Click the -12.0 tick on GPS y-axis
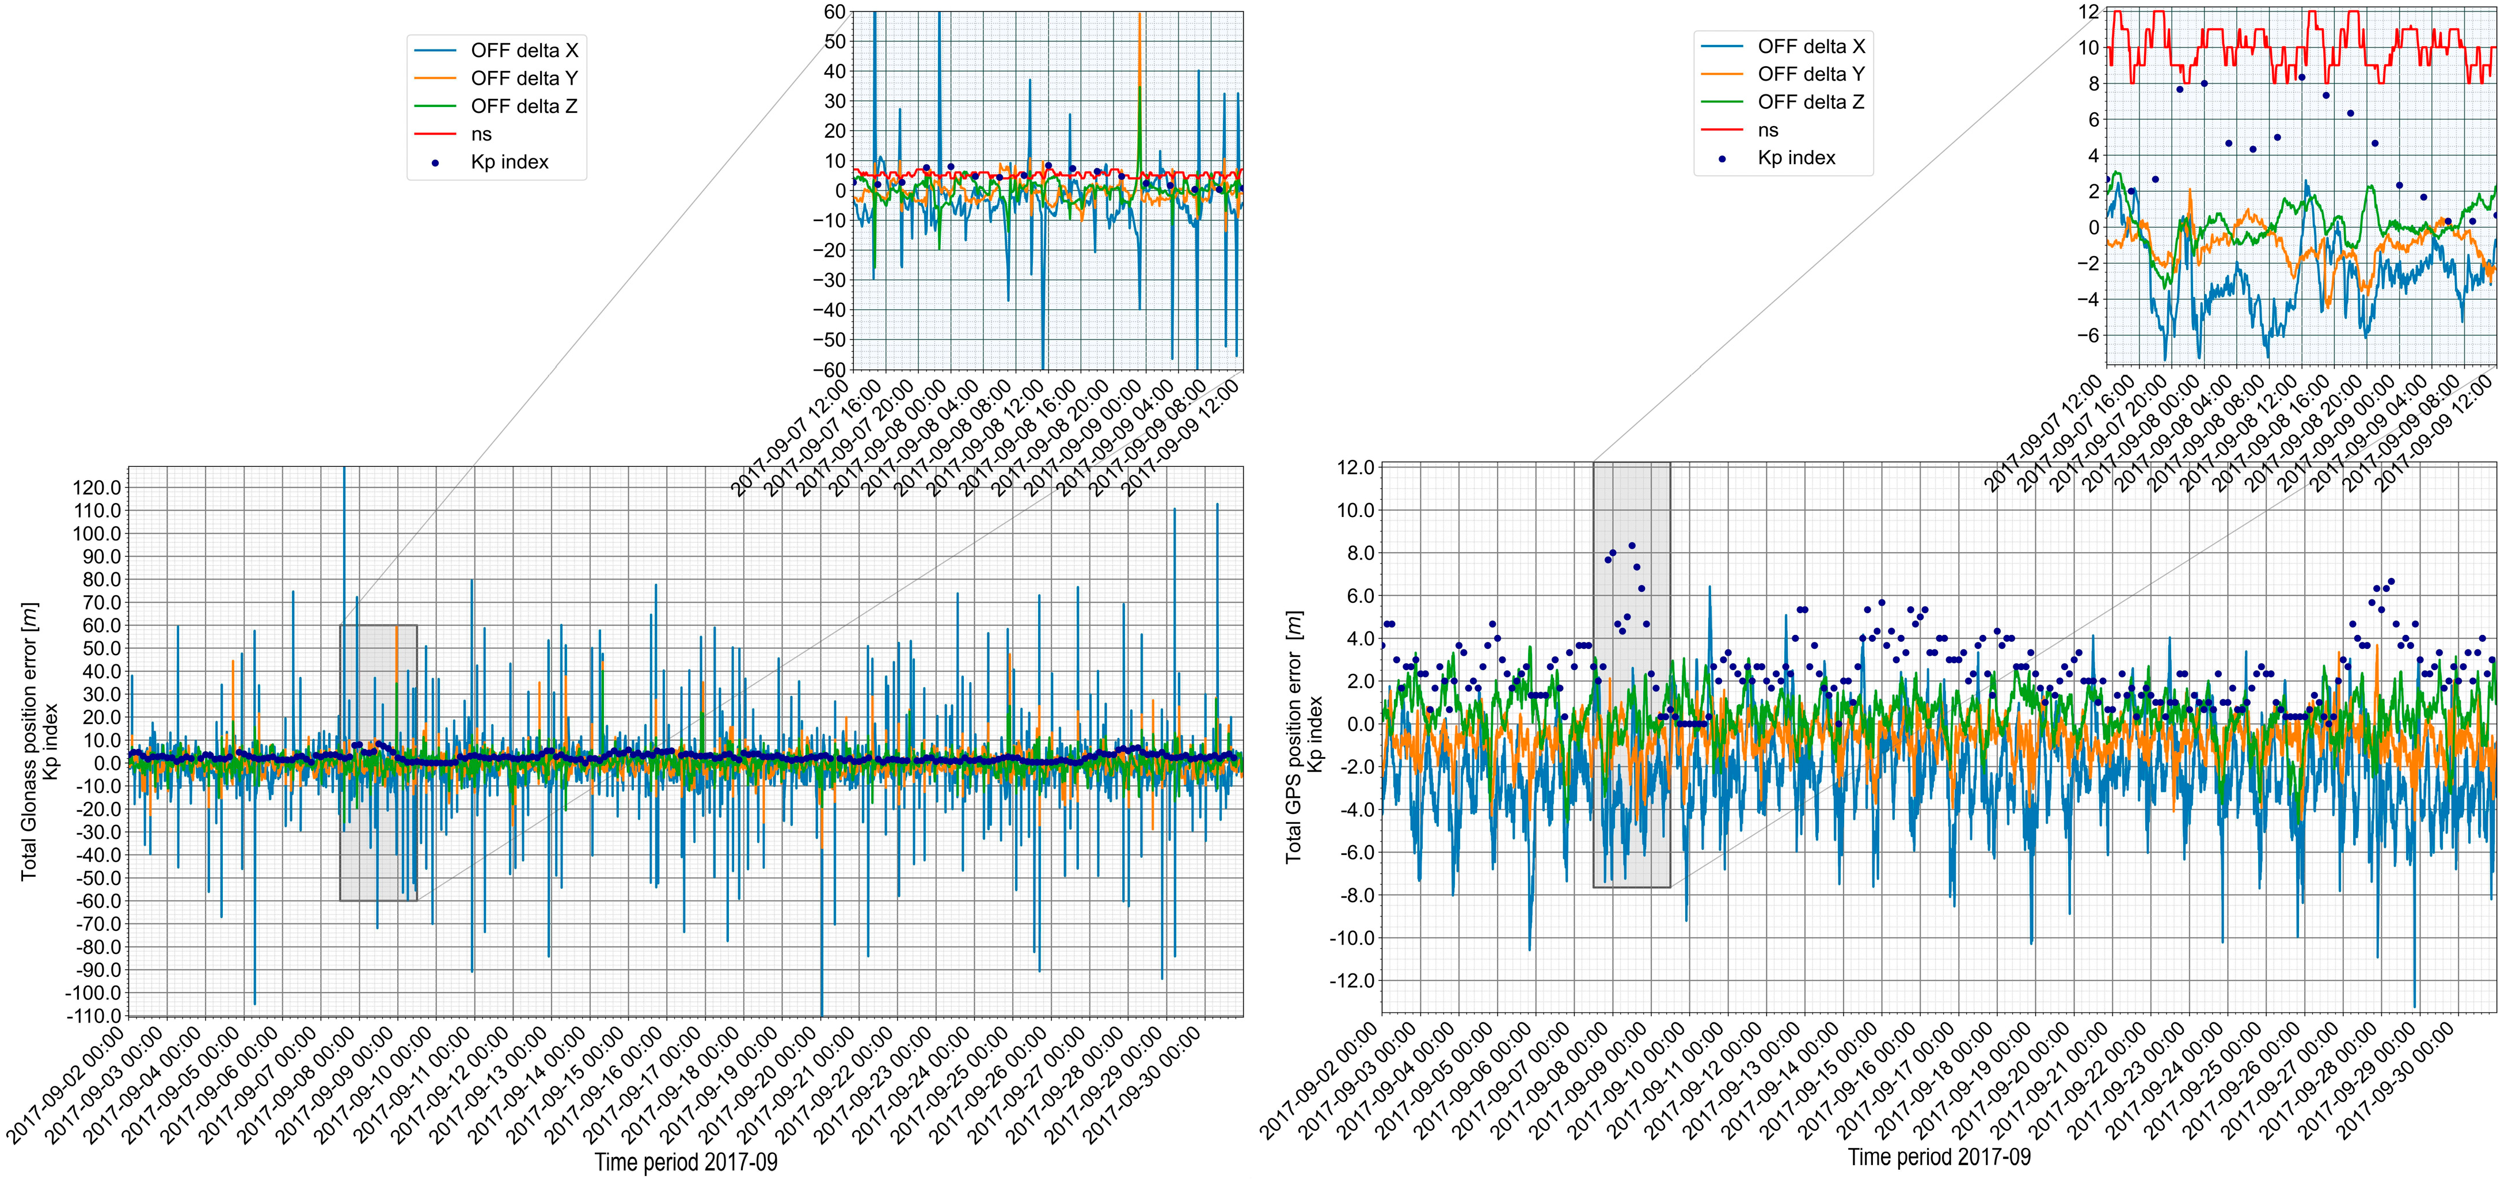Image resolution: width=2508 pixels, height=1179 pixels. (1351, 982)
